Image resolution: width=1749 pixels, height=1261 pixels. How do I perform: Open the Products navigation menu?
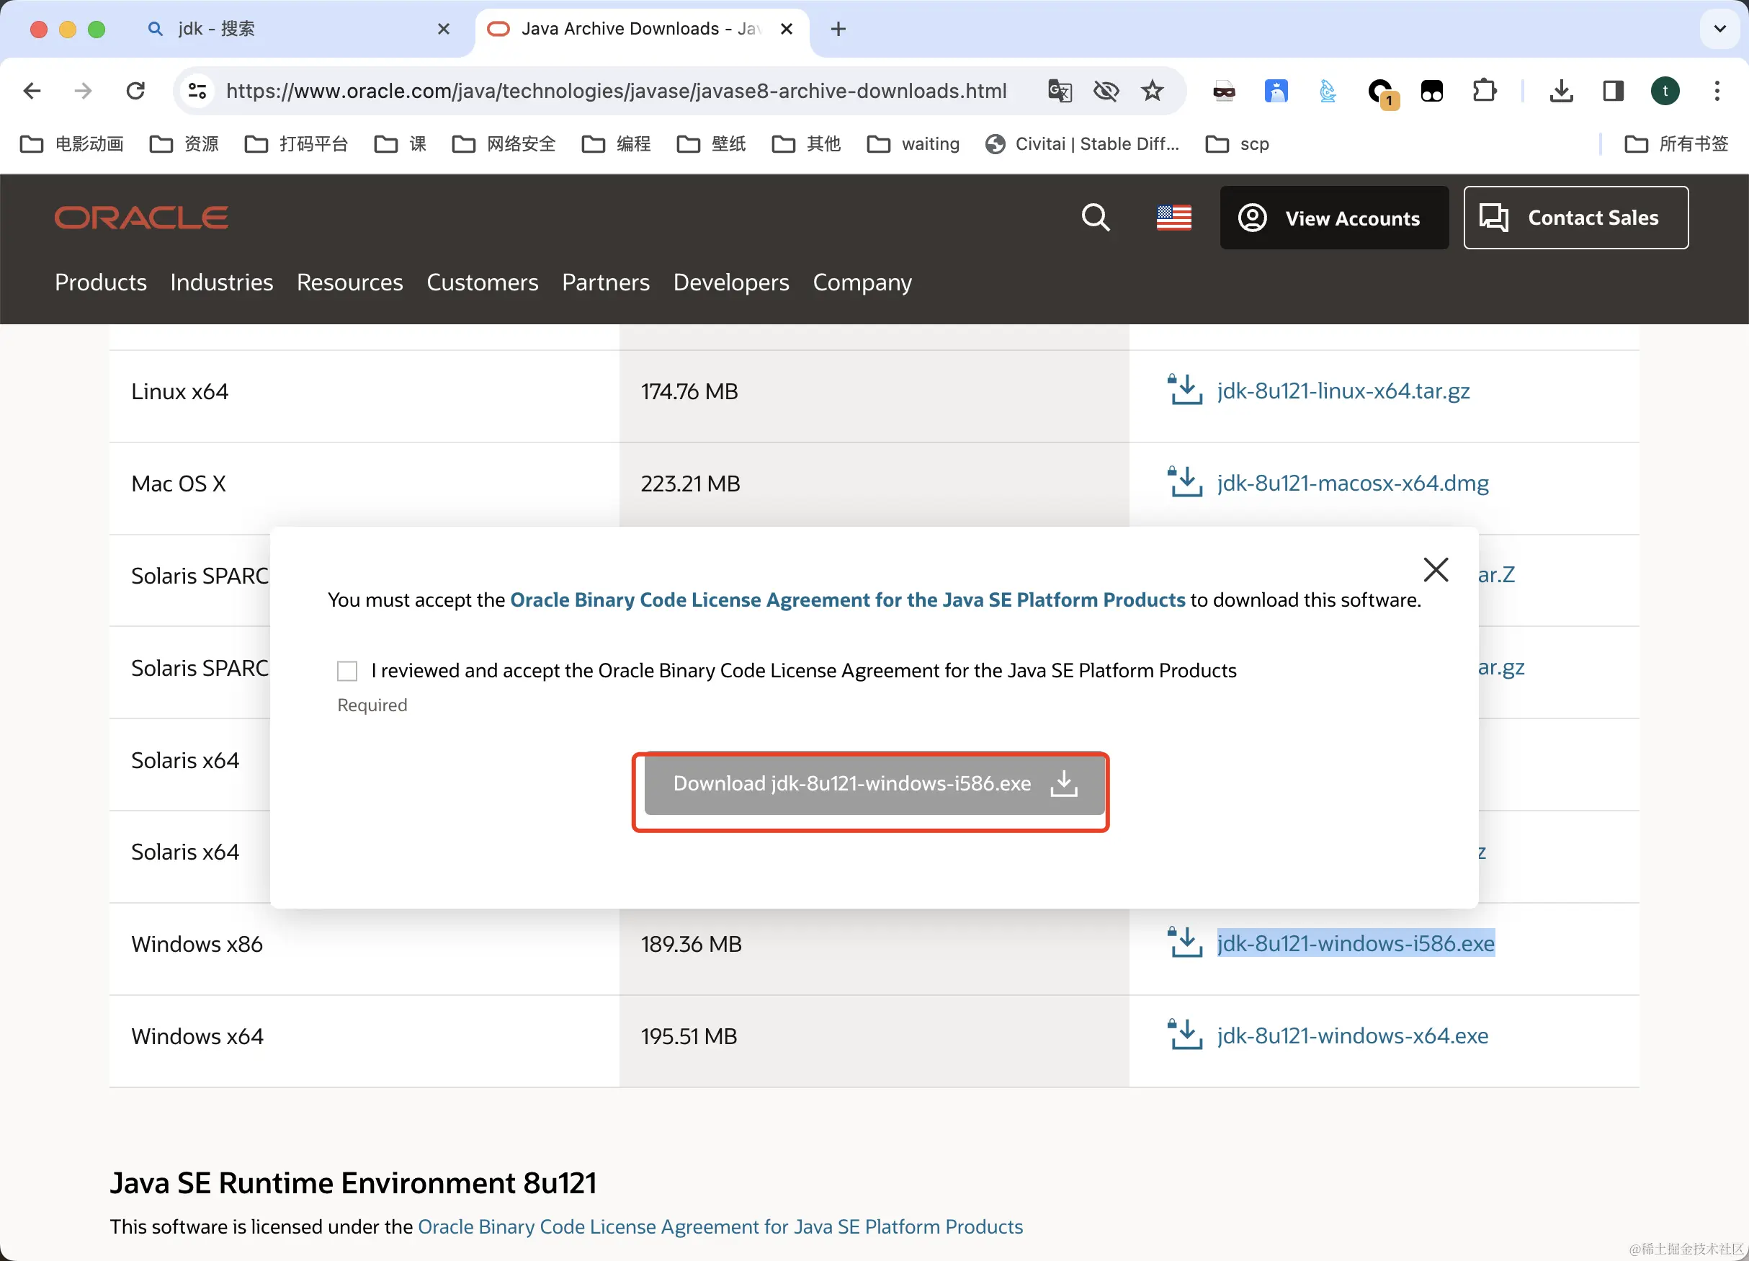click(x=100, y=282)
